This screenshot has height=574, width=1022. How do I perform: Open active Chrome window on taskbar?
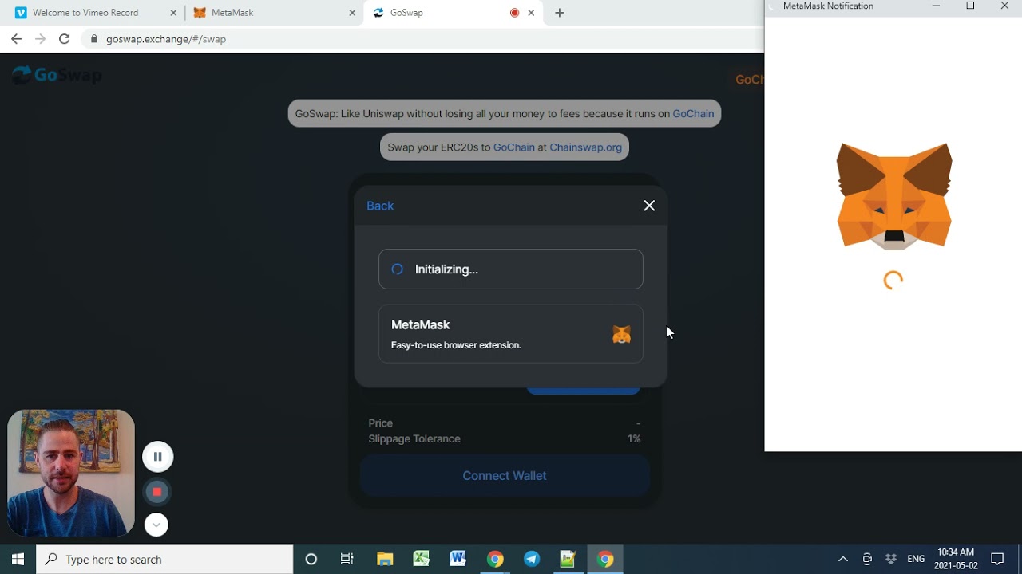[605, 559]
